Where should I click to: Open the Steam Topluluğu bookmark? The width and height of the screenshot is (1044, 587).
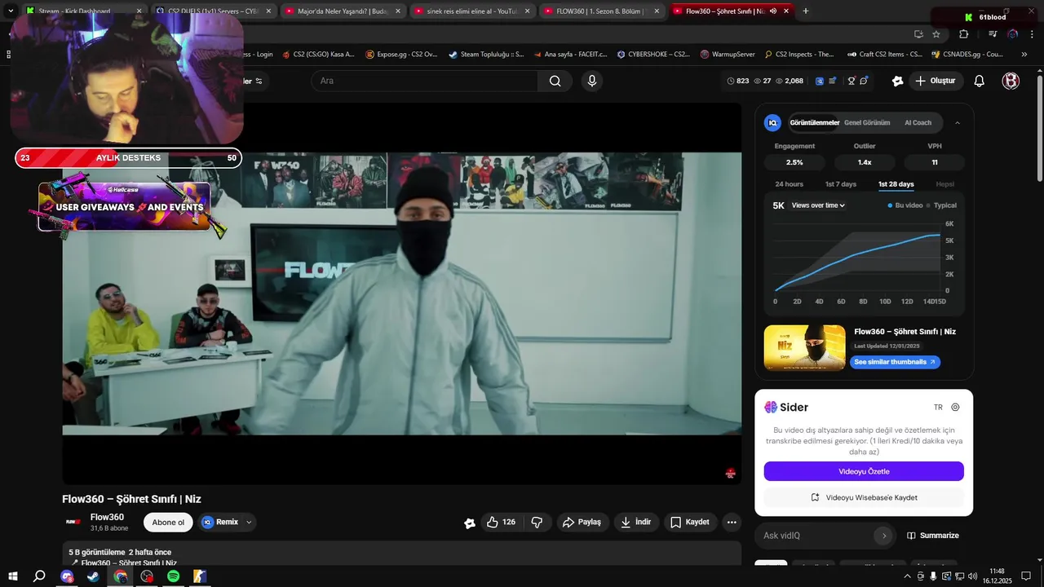click(485, 55)
